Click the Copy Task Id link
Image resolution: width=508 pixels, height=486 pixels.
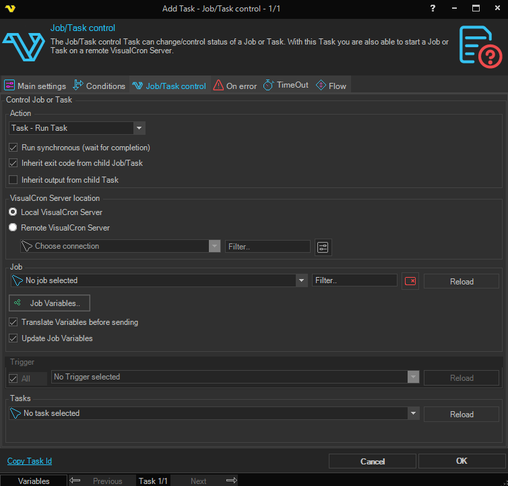click(29, 461)
